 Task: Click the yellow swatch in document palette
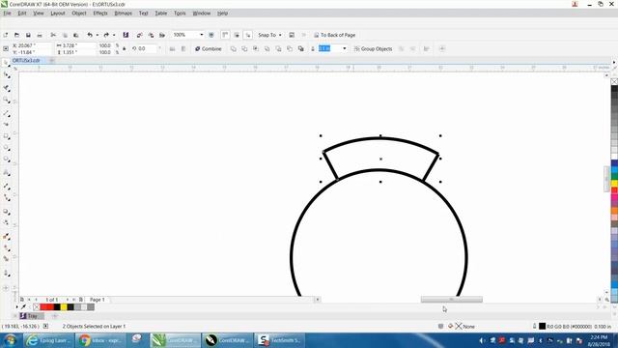click(x=64, y=307)
